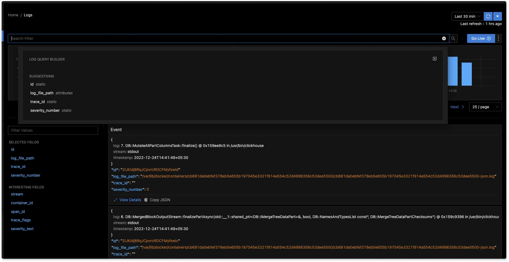Add the container_id interesting field
The height and width of the screenshot is (262, 509).
[22, 203]
